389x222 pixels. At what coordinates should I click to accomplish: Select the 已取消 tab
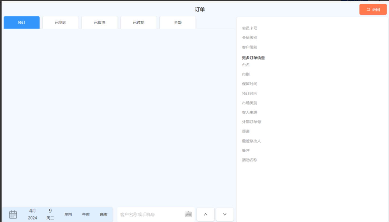tap(100, 22)
